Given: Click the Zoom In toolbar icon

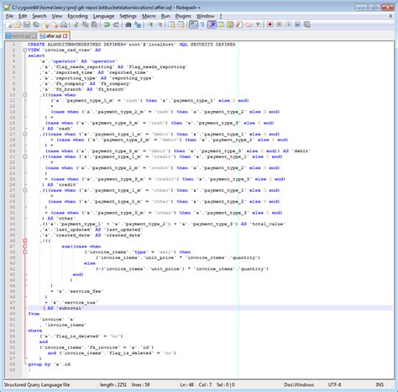Looking at the screenshot, I should point(150,24).
